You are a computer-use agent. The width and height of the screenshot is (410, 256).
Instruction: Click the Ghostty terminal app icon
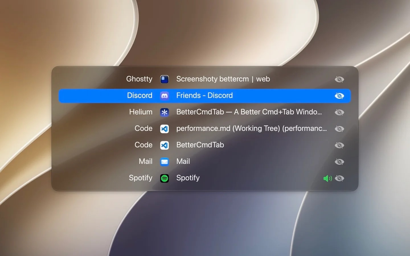pyautogui.click(x=164, y=79)
